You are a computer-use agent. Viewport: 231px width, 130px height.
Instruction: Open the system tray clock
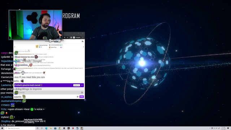click(x=223, y=128)
